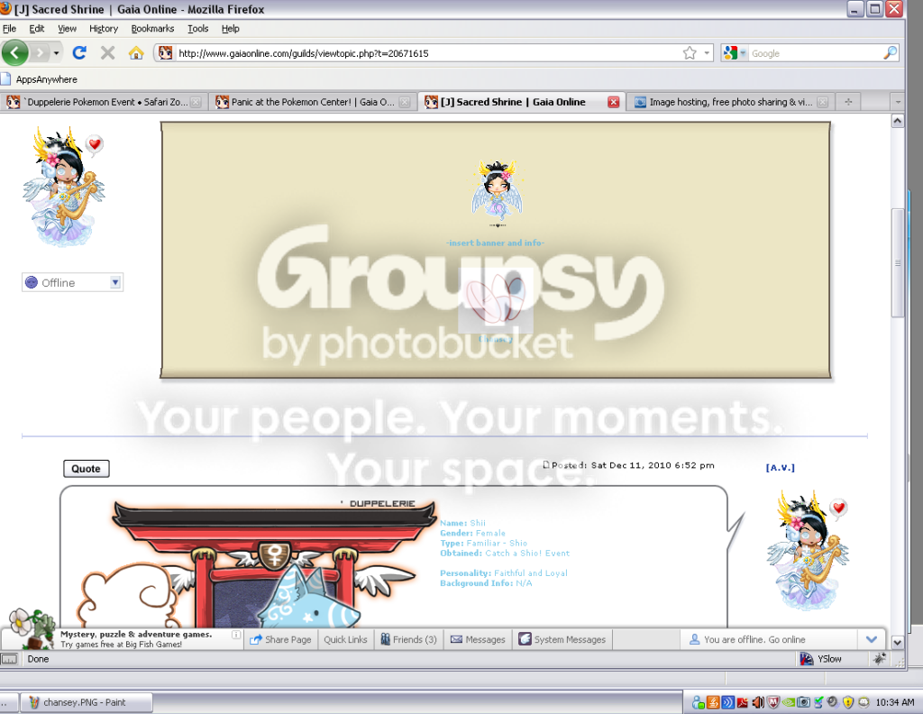Click the grayed-out forward navigation arrow
Viewport: 923px width, 714px height.
[x=40, y=53]
